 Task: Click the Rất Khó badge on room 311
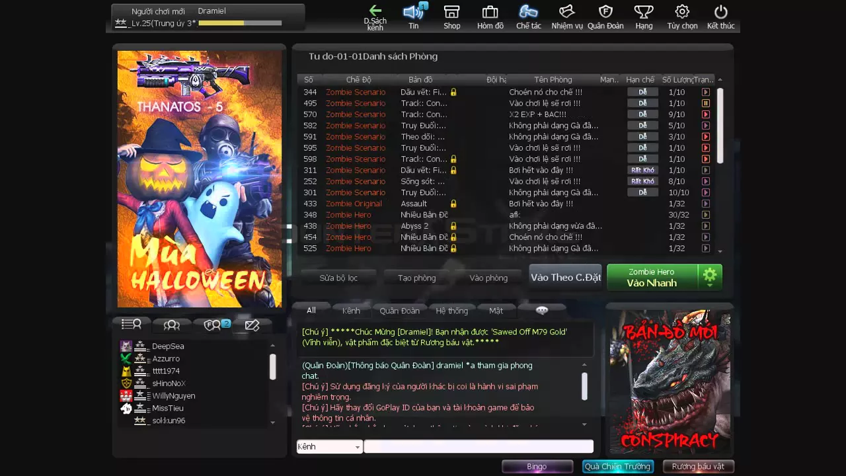tap(642, 170)
